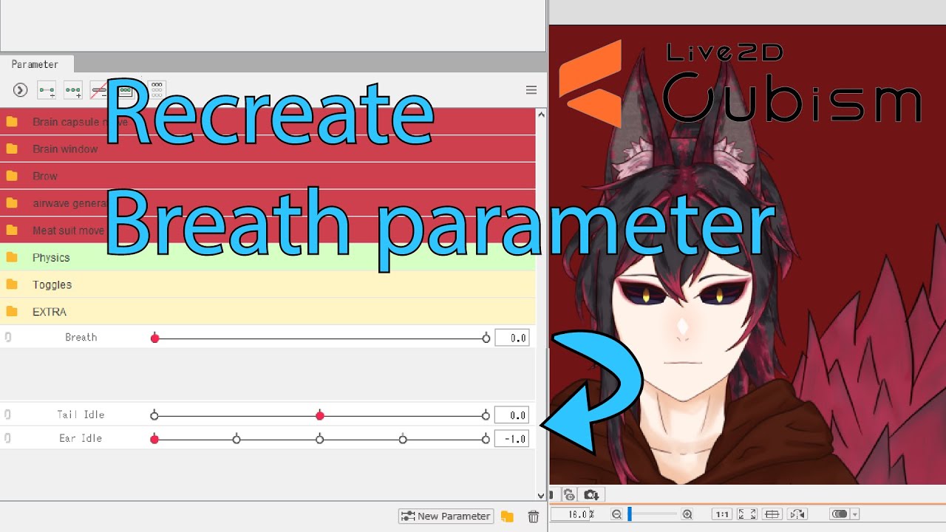The image size is (946, 532).
Task: Click Ear Idle slider's fourth key point
Action: [403, 439]
